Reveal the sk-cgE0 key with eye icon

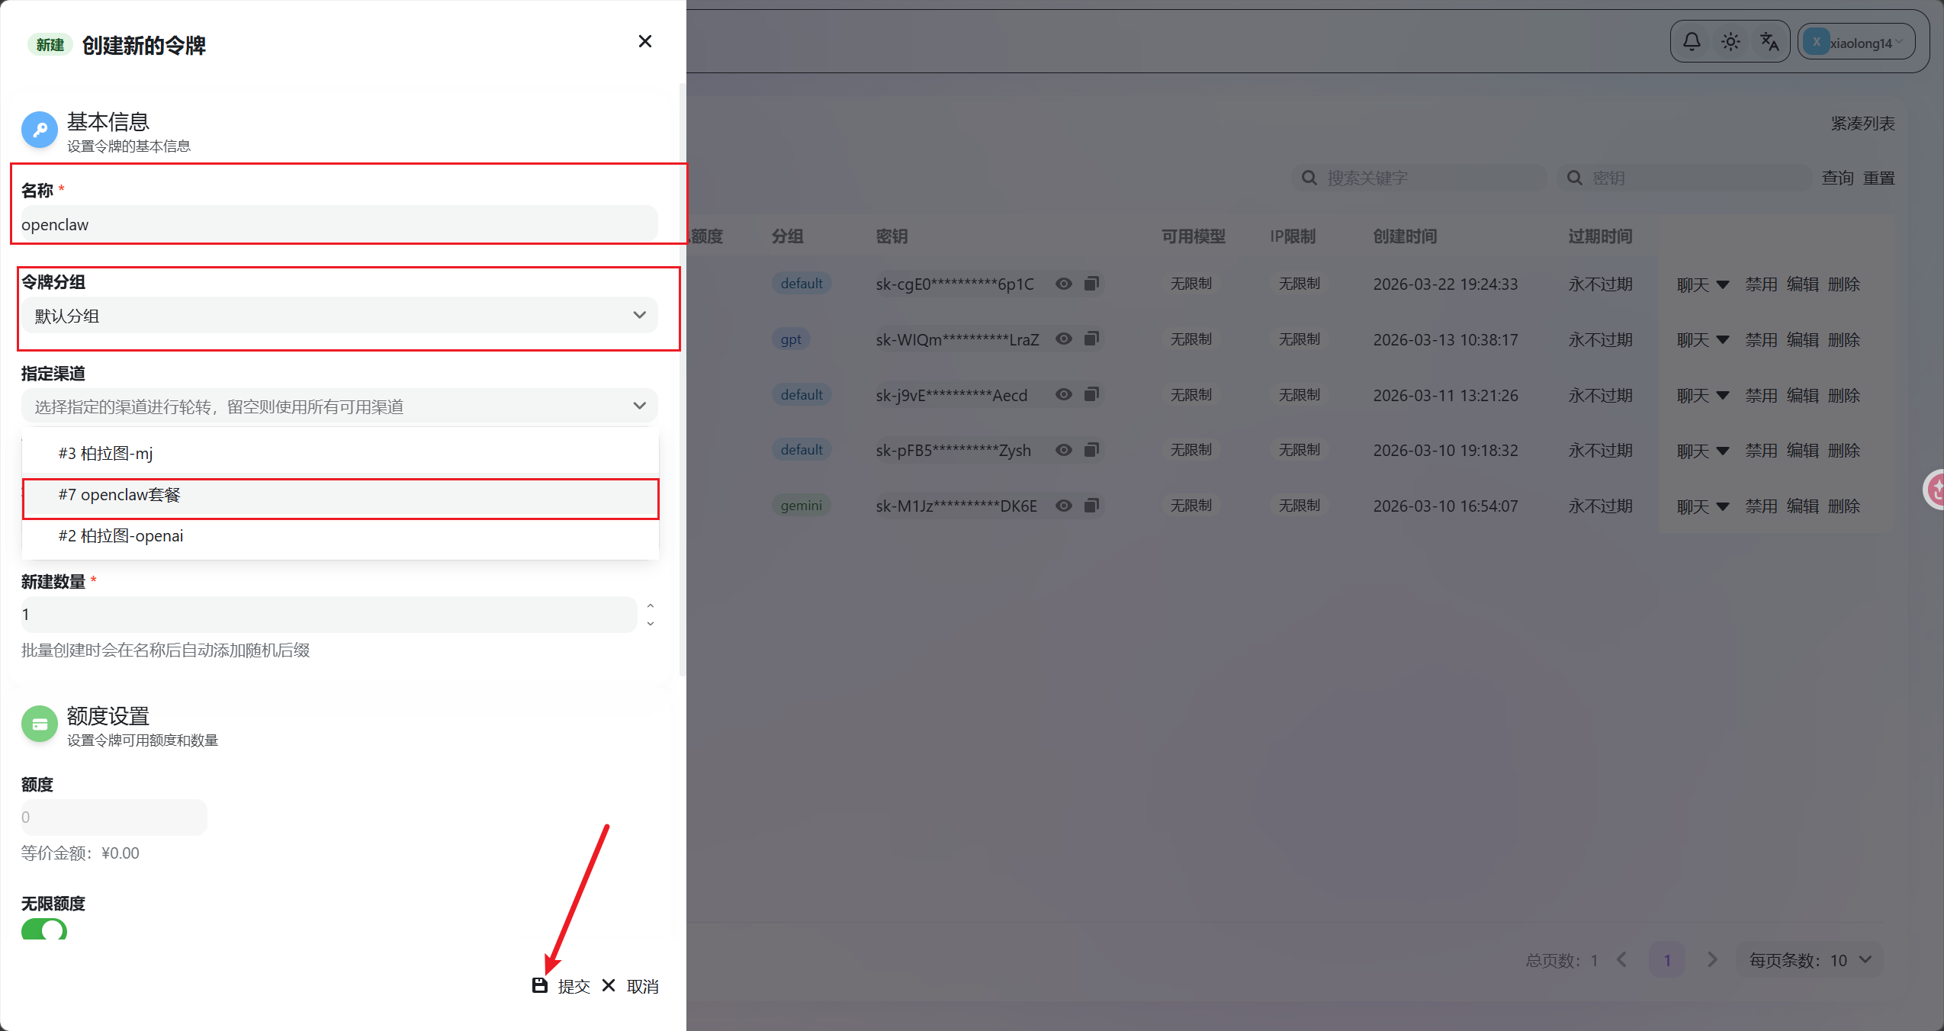pyautogui.click(x=1063, y=284)
